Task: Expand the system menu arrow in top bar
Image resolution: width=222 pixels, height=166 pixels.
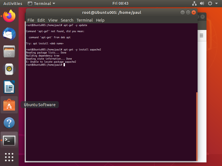Action: click(216, 3)
